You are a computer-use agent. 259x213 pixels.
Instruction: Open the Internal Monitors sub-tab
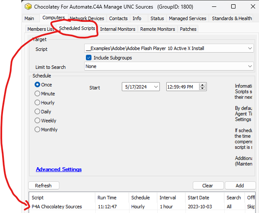coord(118,29)
